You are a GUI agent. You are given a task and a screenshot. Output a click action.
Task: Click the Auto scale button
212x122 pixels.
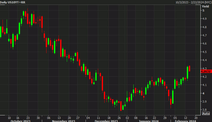pos(206,114)
